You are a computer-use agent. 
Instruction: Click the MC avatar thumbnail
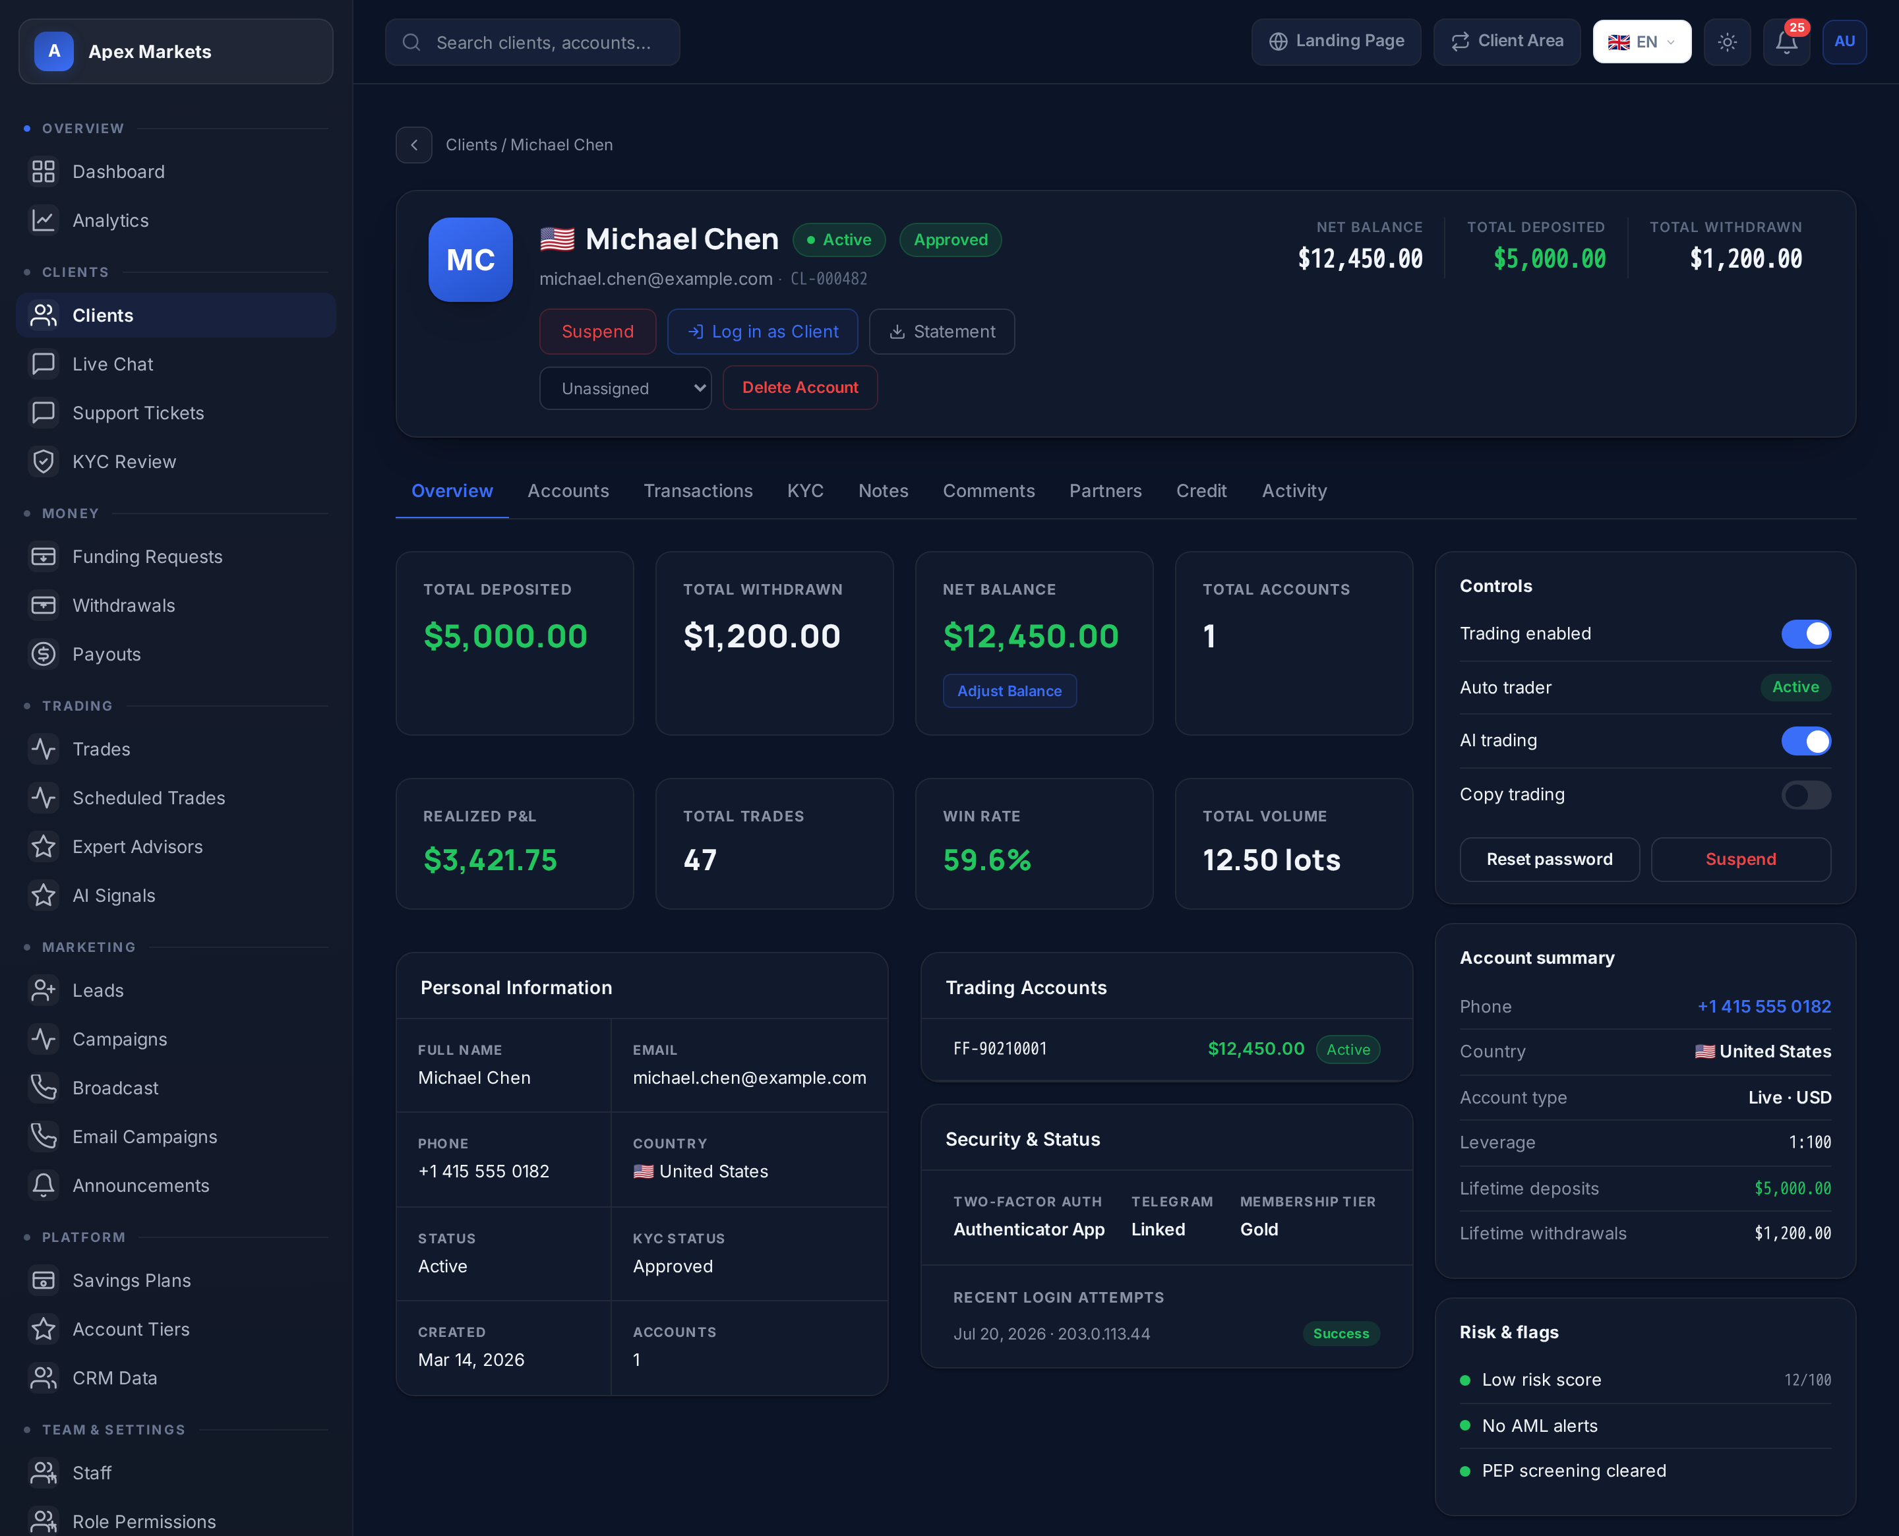pyautogui.click(x=471, y=259)
